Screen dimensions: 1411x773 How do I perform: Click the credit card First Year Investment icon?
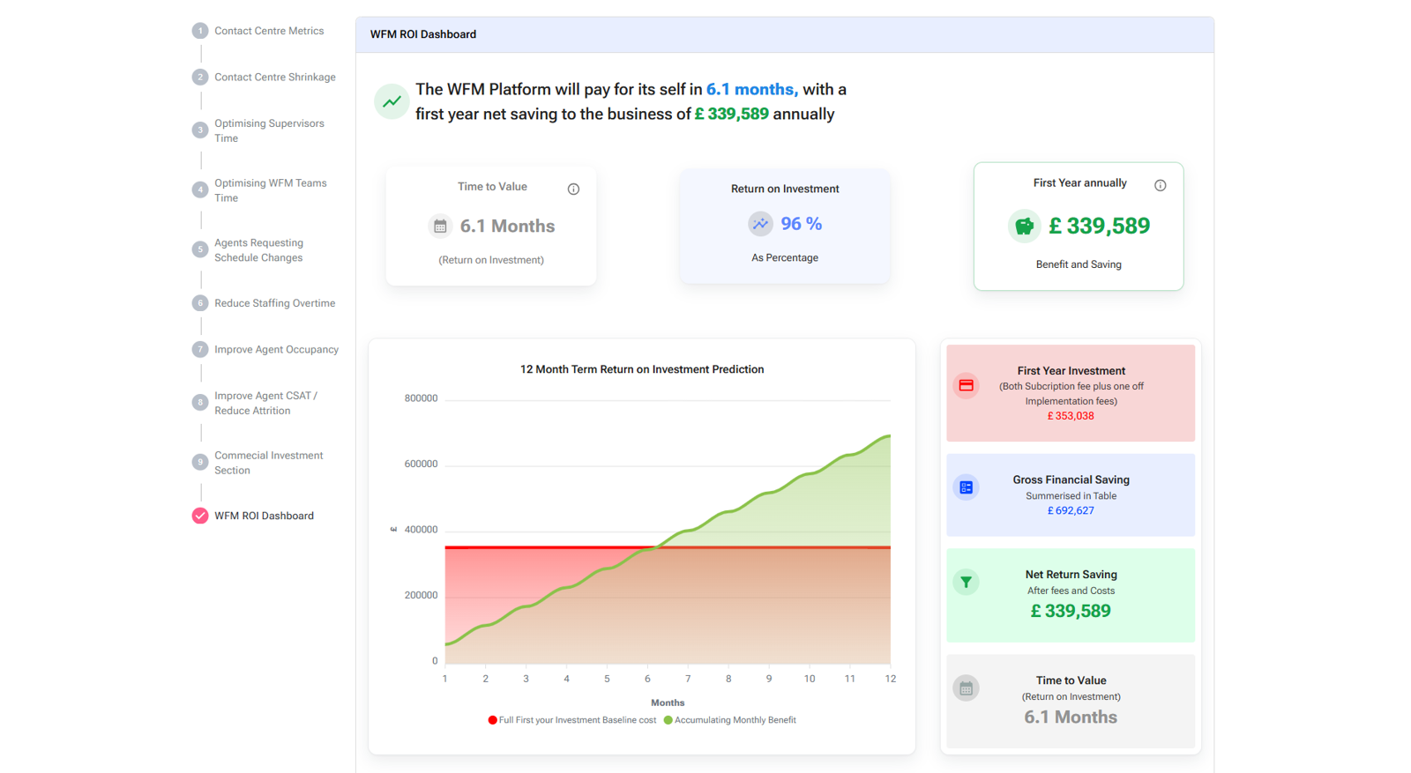pos(967,385)
